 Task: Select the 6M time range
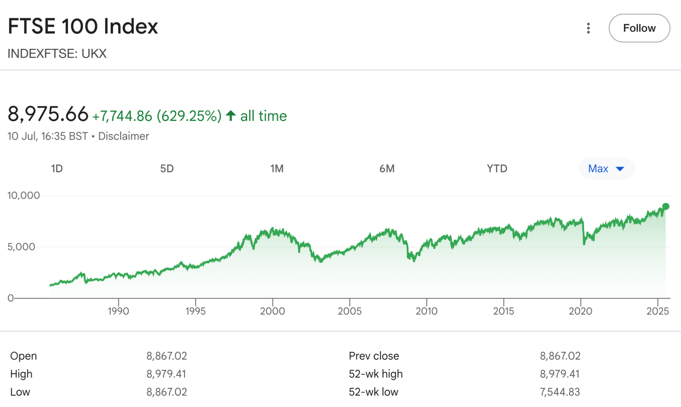click(387, 169)
